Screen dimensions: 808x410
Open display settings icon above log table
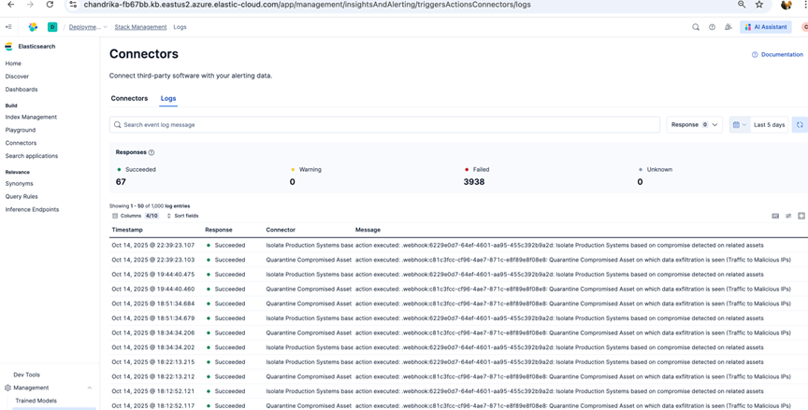pos(788,216)
